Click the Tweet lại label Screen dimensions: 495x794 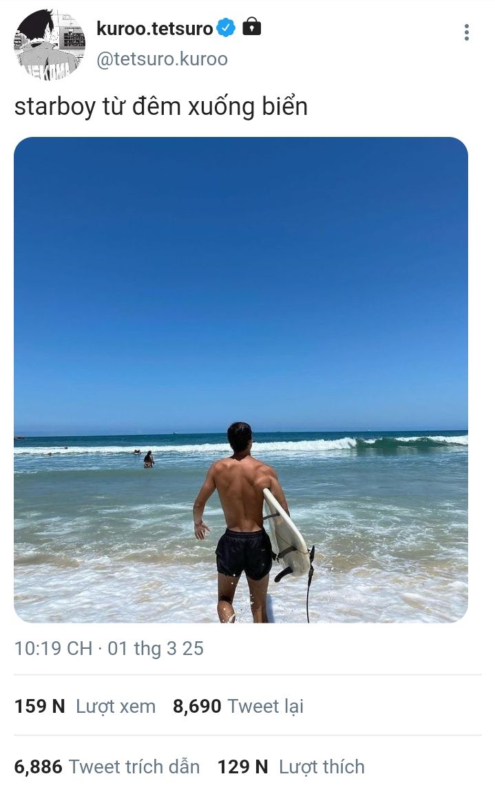(266, 706)
